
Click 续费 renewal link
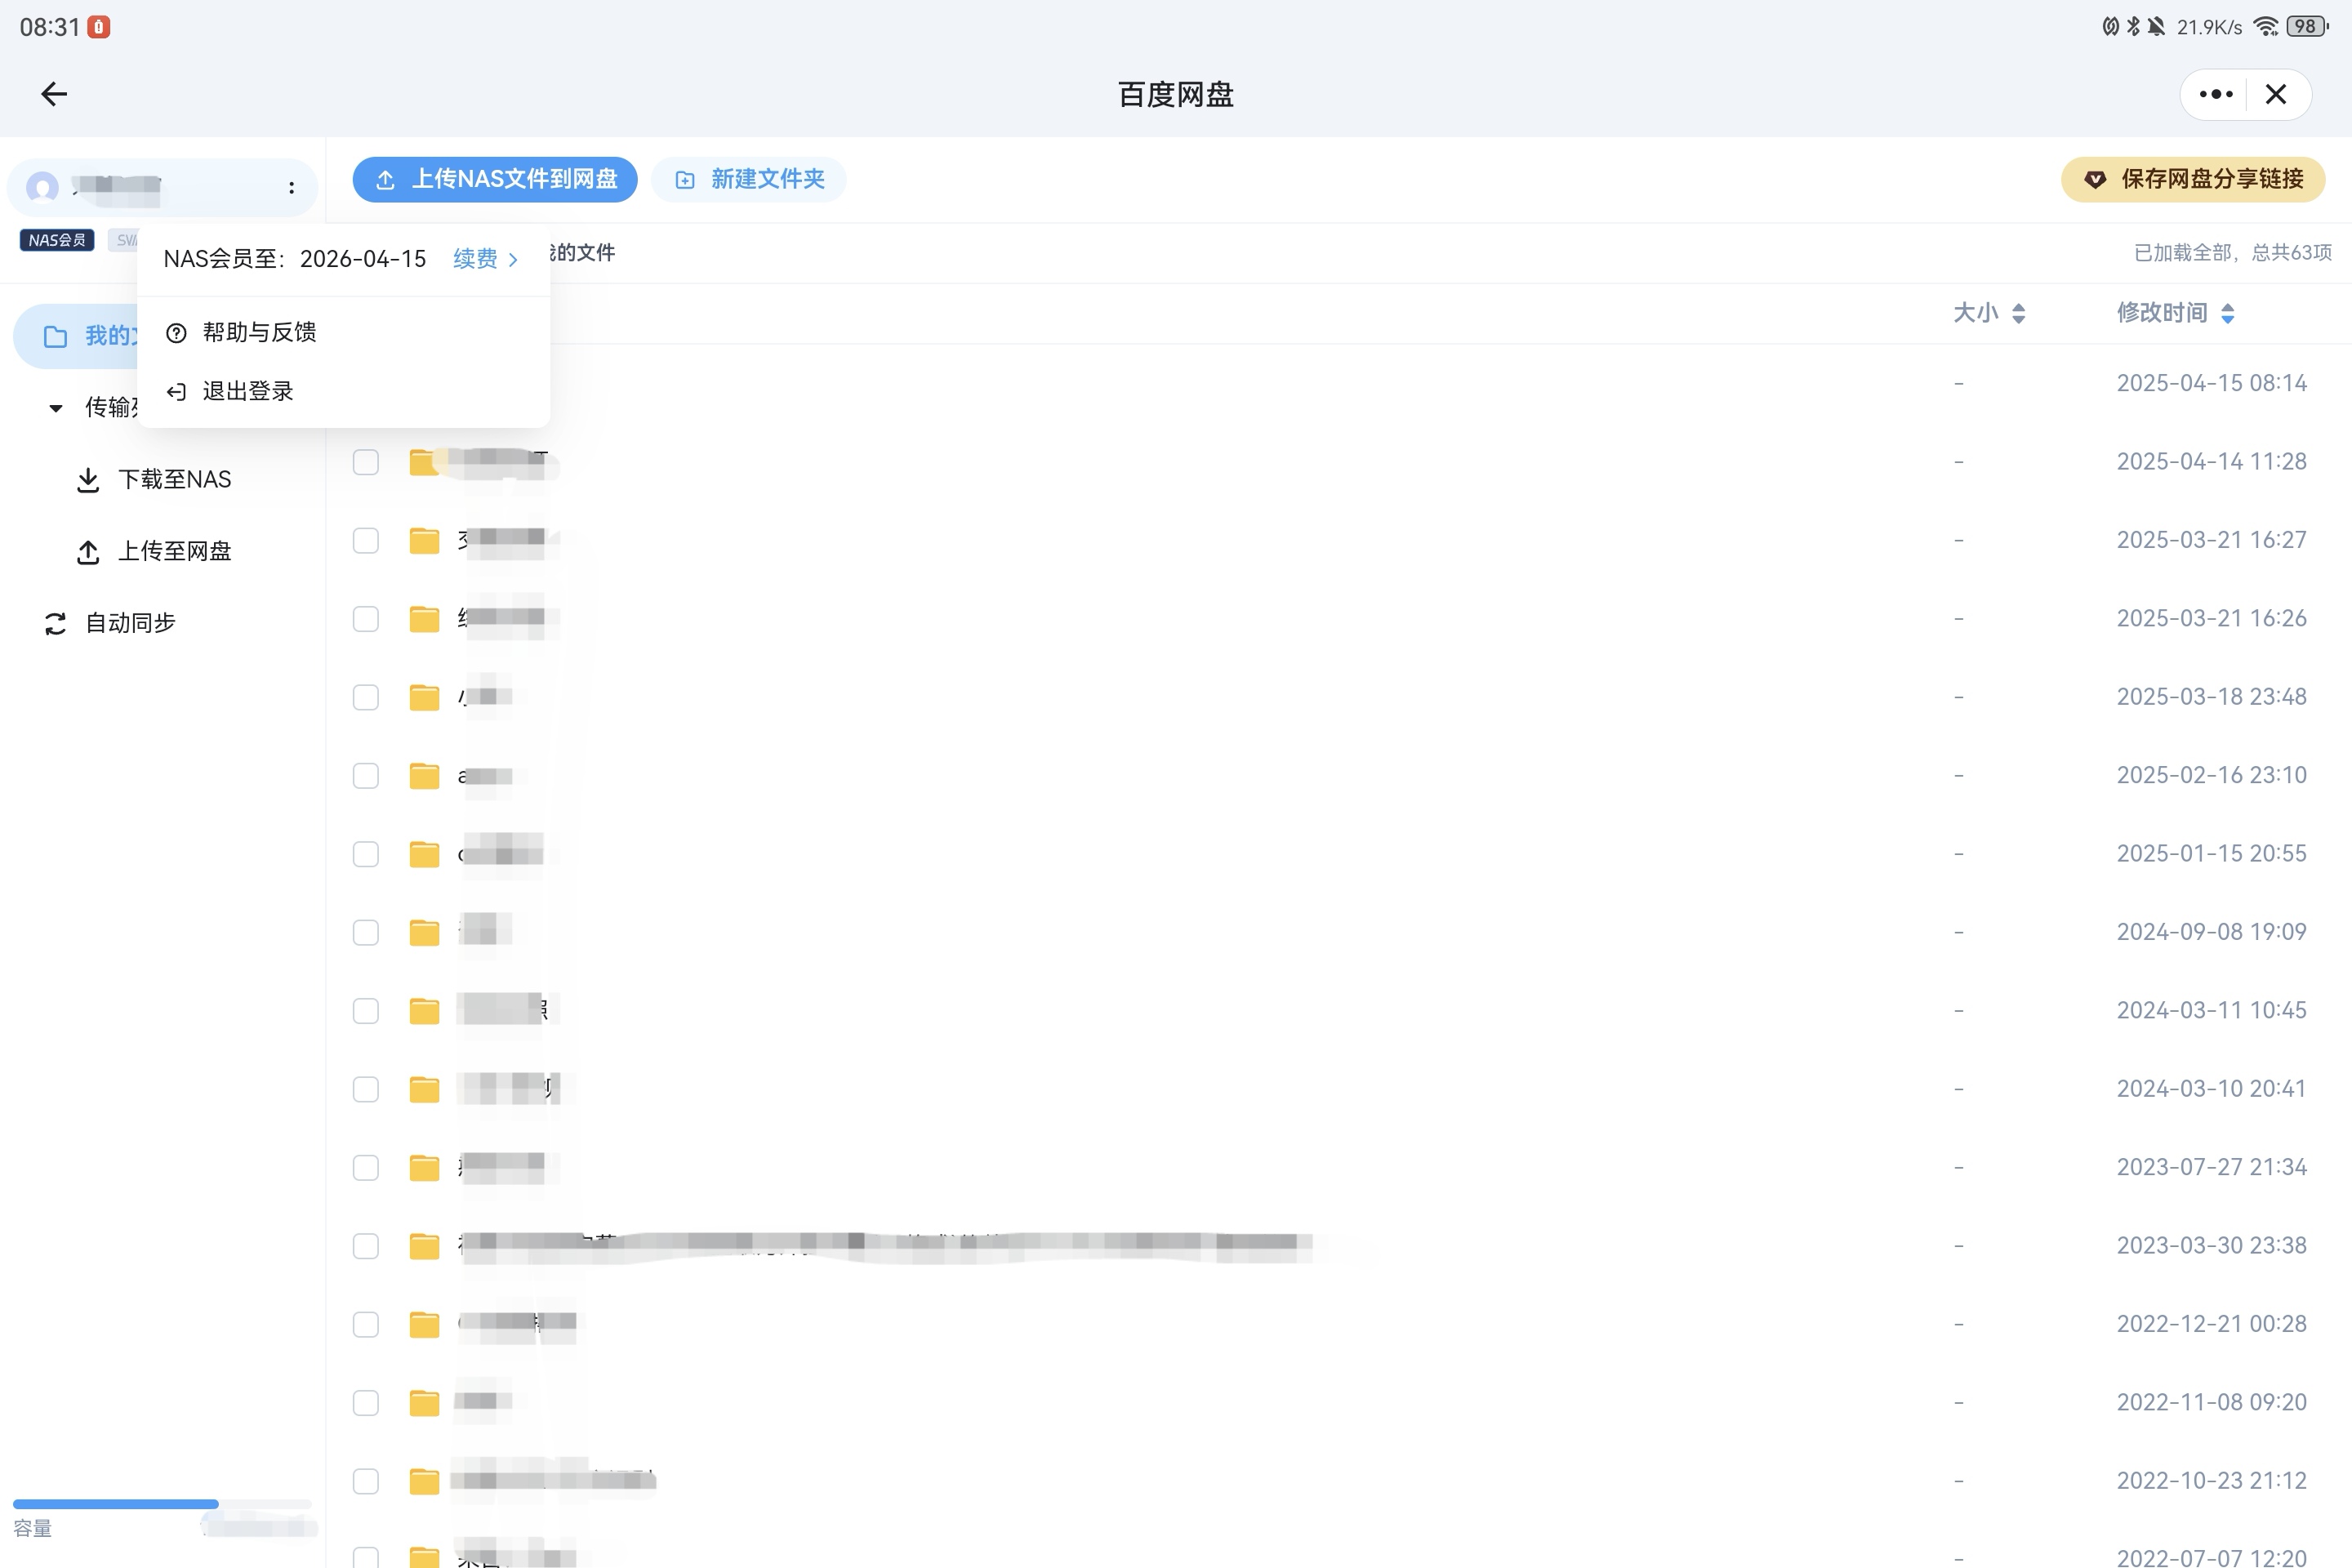pos(485,259)
